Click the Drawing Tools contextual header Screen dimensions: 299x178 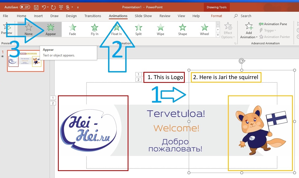[x=217, y=7]
